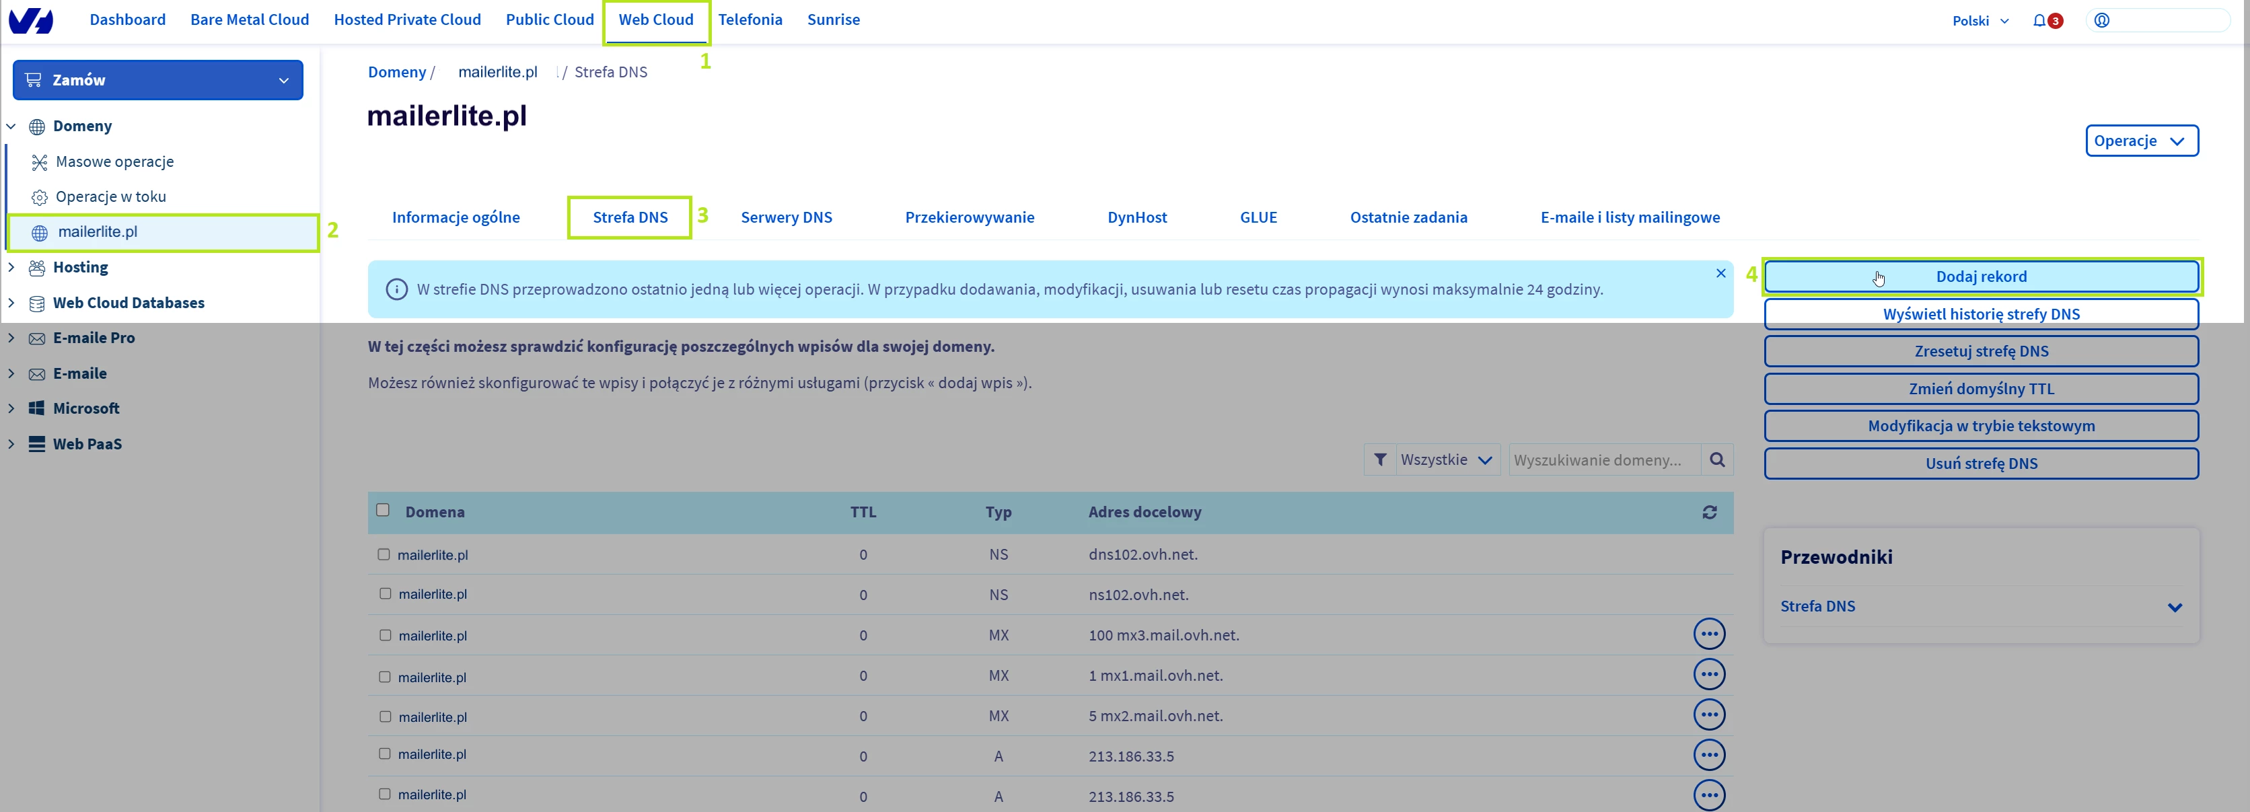Click the filter funnel icon
The width and height of the screenshot is (2250, 812).
pos(1380,459)
